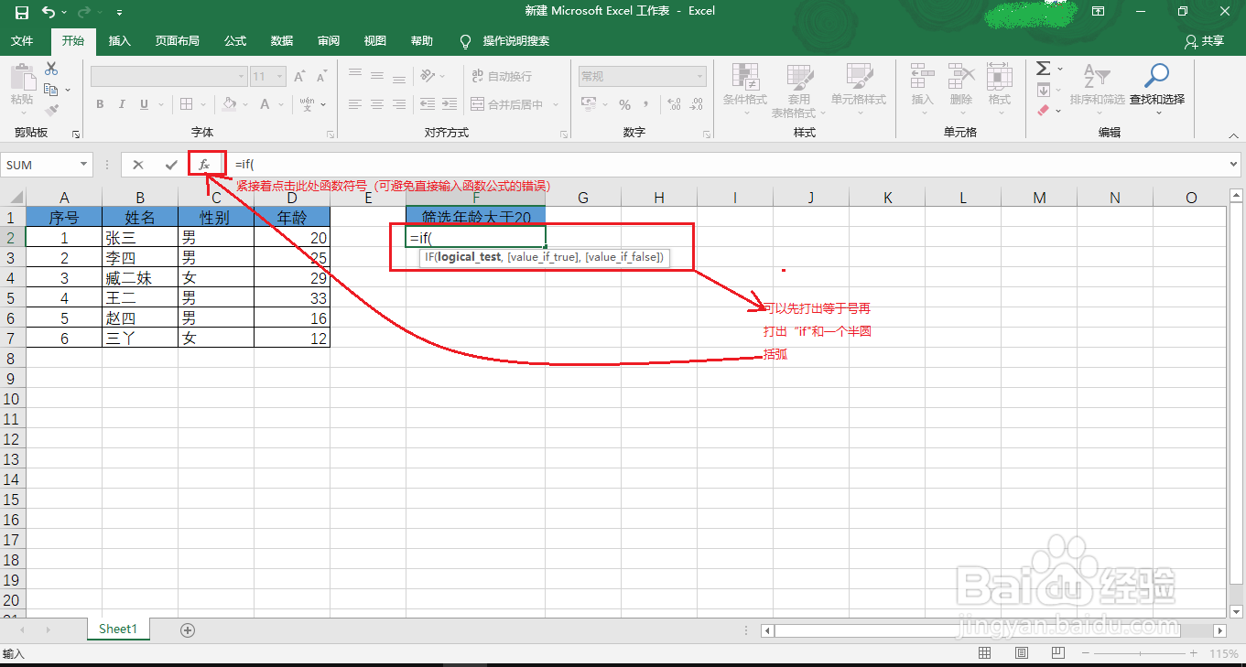Toggle Italic formatting
The width and height of the screenshot is (1246, 667).
[122, 104]
